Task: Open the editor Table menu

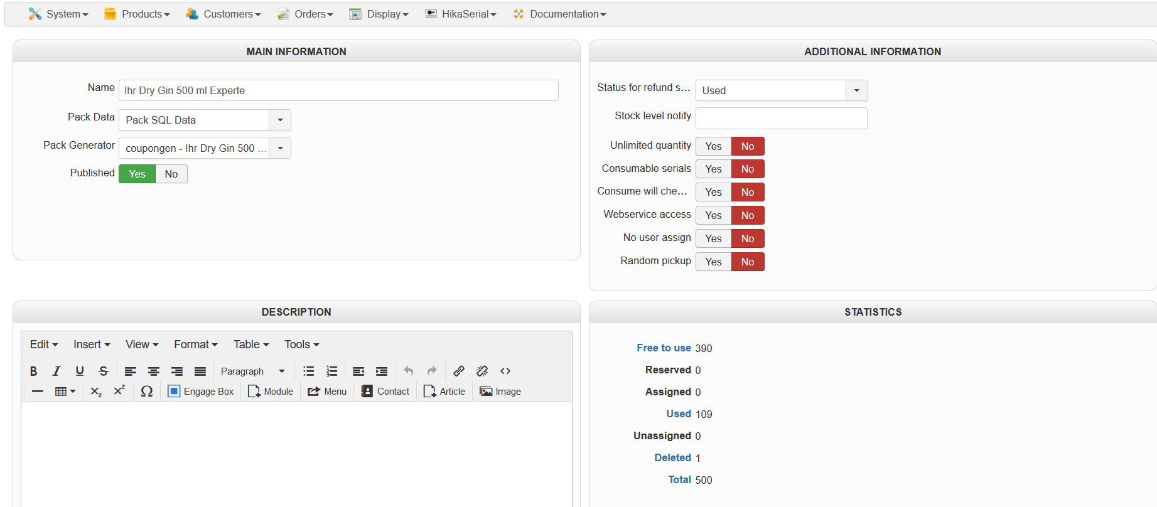Action: [x=251, y=344]
